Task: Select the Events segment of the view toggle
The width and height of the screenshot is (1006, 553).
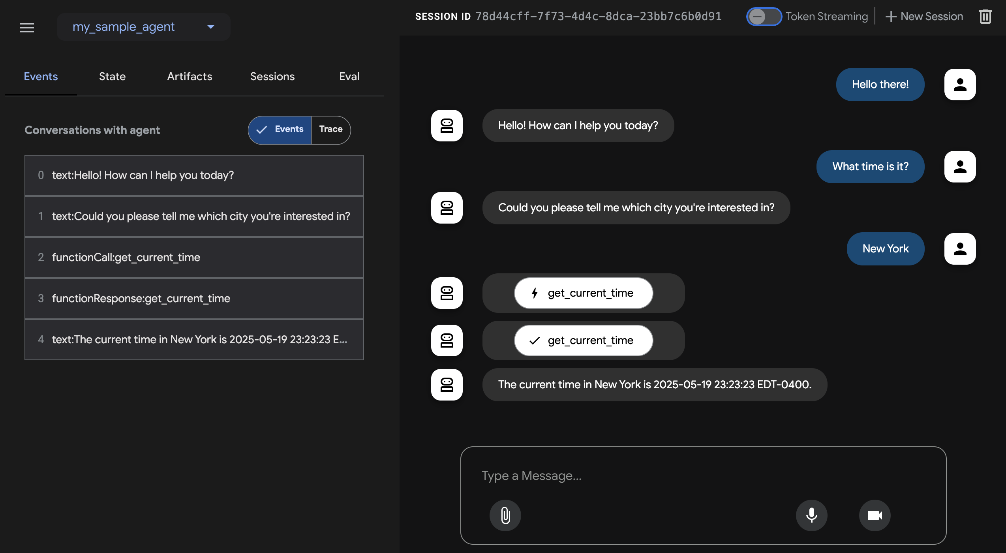Action: (x=281, y=130)
